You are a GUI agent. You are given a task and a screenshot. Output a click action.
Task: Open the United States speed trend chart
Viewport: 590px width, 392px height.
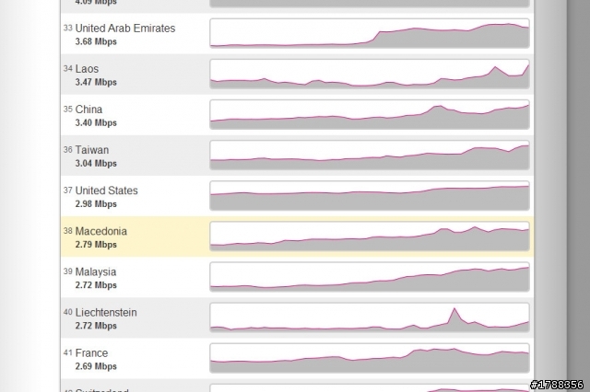coord(370,195)
